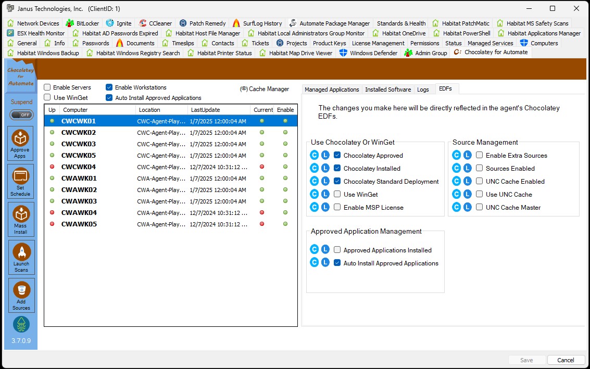Select the CWCWK05 computer row
This screenshot has height=369, width=590.
tap(171, 155)
